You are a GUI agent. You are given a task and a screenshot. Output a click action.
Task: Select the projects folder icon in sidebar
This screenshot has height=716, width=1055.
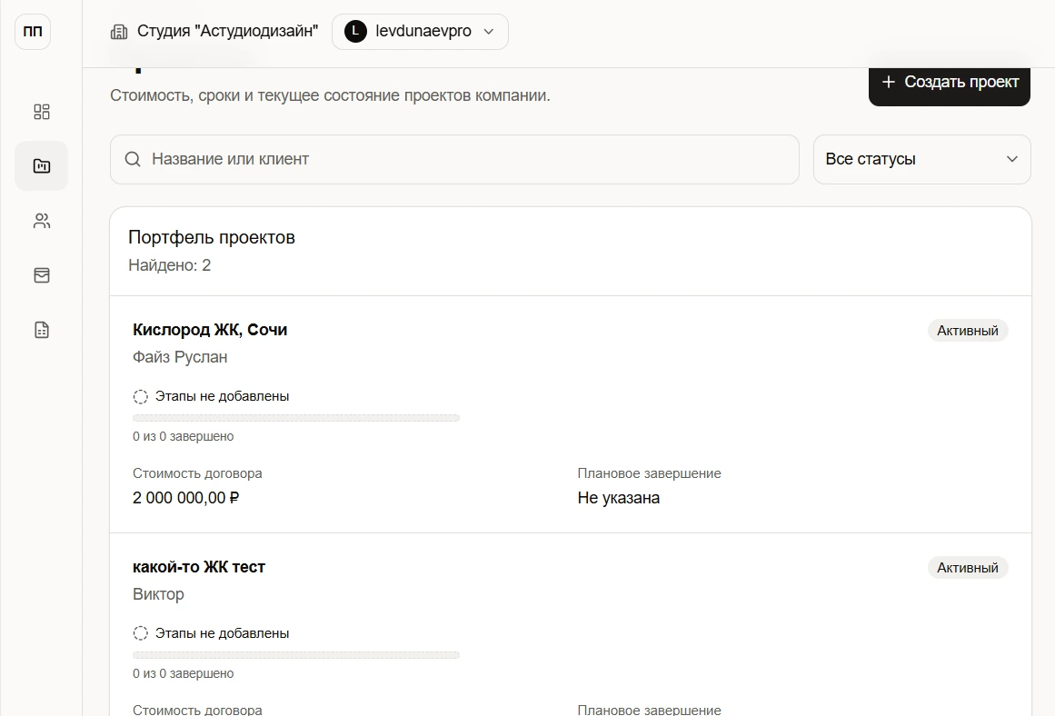(x=42, y=165)
